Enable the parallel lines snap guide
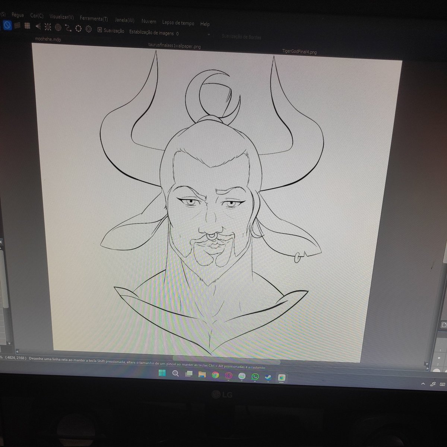The image size is (447, 447). click(18, 26)
